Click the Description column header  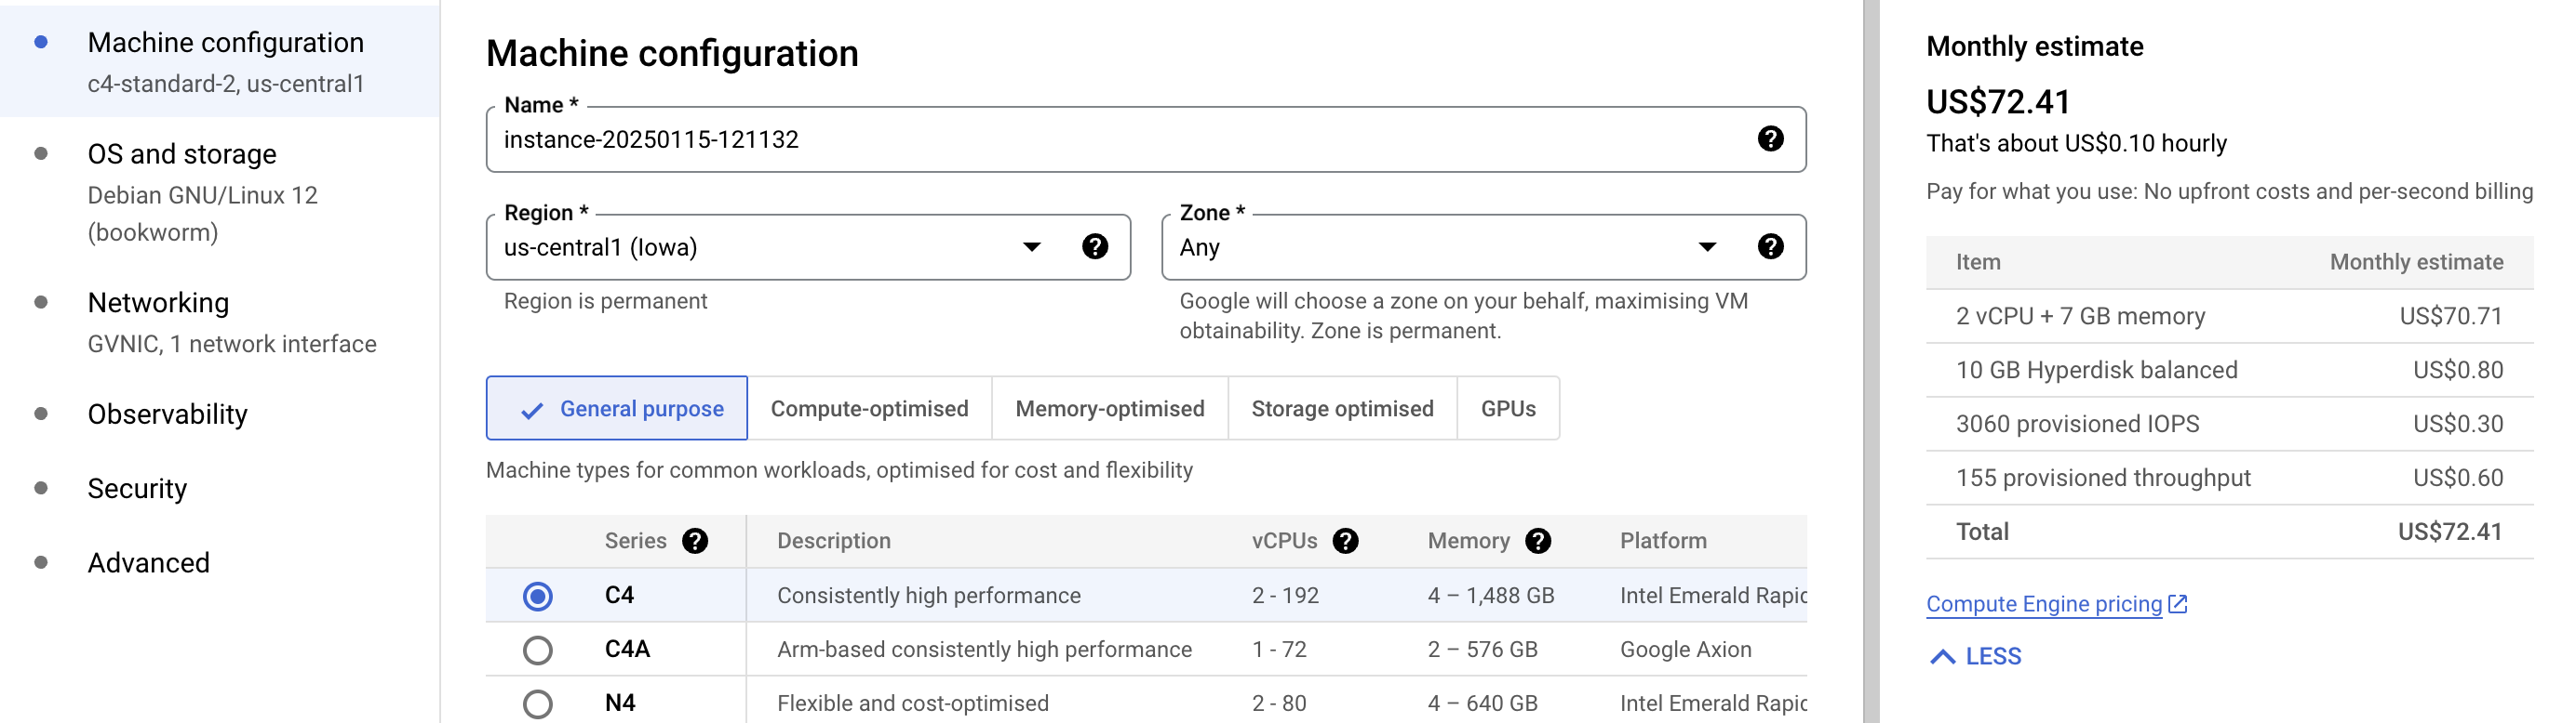click(834, 541)
